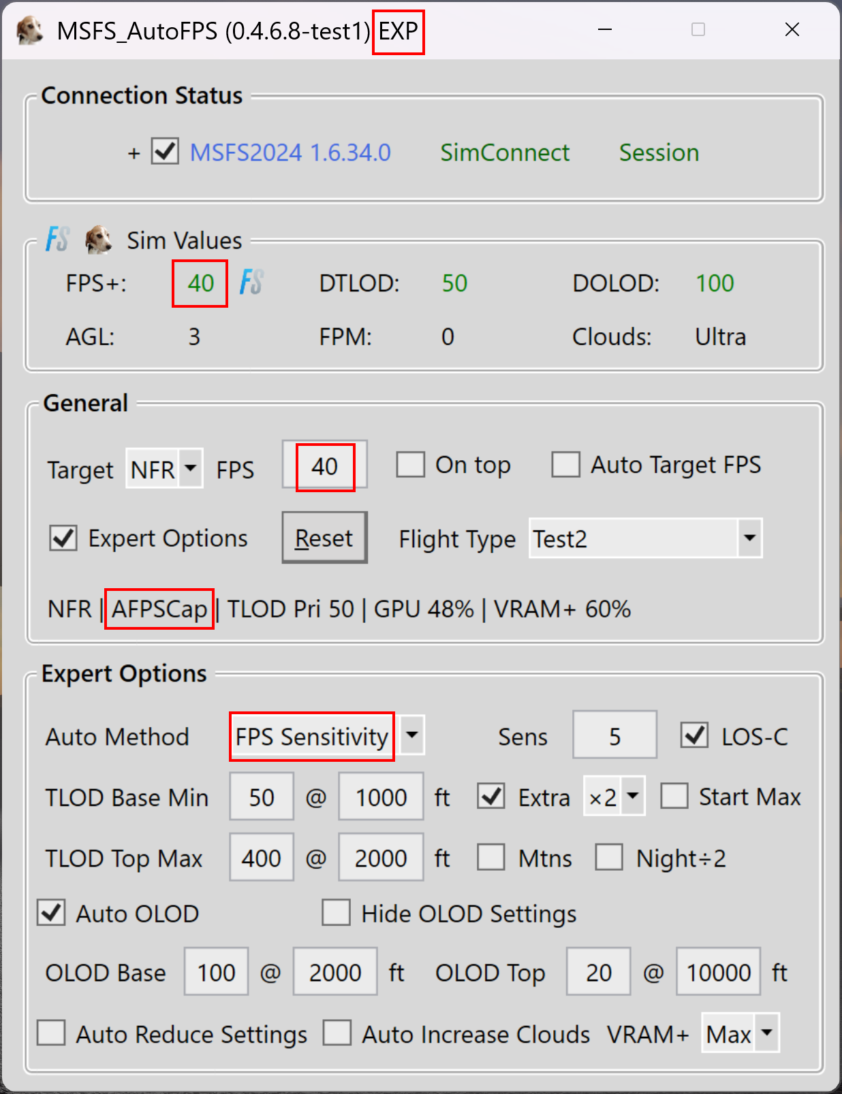Click the dog icon beside Sim Values heading

(x=99, y=240)
